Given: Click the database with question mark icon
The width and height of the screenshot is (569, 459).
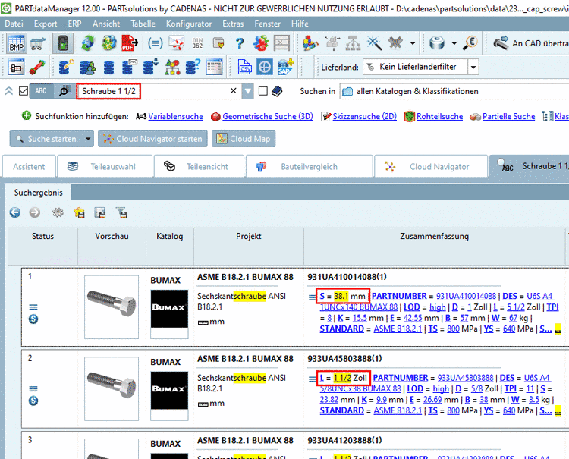Looking at the screenshot, I should tap(193, 67).
